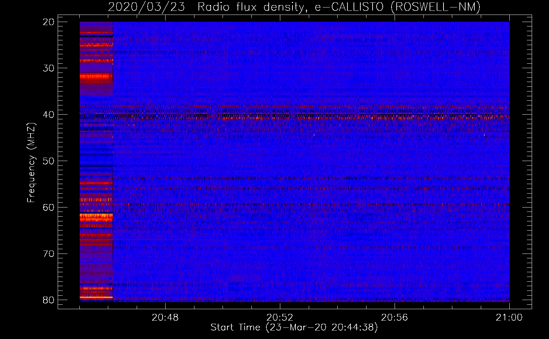Click the 'Frequency (MHZ)' axis label
The image size is (549, 339).
pyautogui.click(x=31, y=163)
